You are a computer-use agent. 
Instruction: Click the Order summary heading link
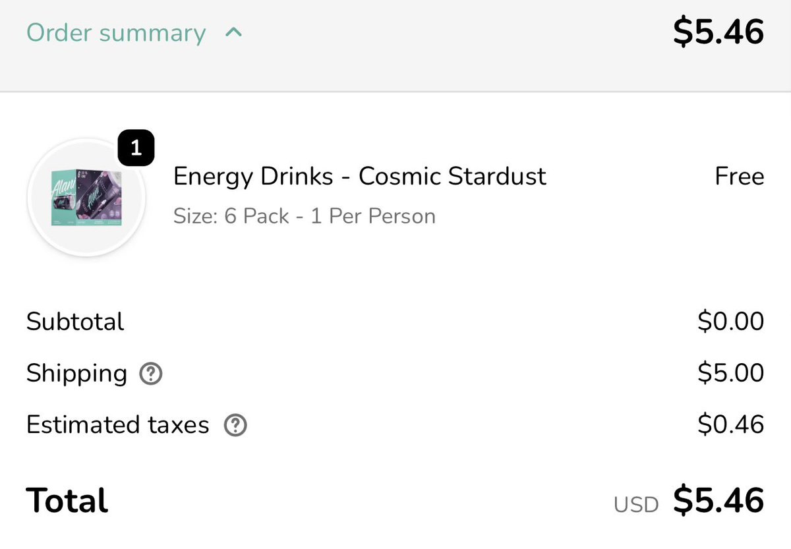pos(116,33)
